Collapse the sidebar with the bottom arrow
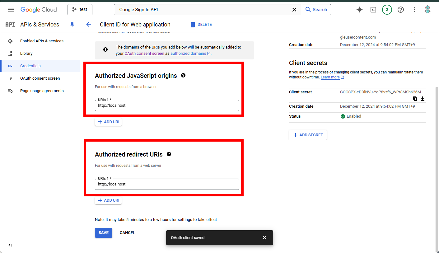The height and width of the screenshot is (253, 439). pyautogui.click(x=10, y=245)
